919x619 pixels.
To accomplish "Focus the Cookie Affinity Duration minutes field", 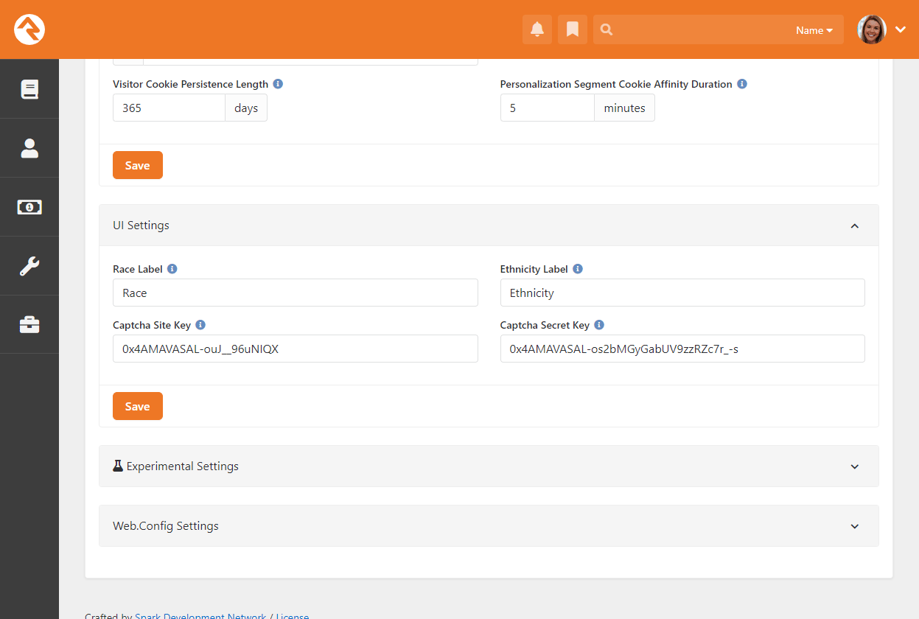I will [x=547, y=108].
